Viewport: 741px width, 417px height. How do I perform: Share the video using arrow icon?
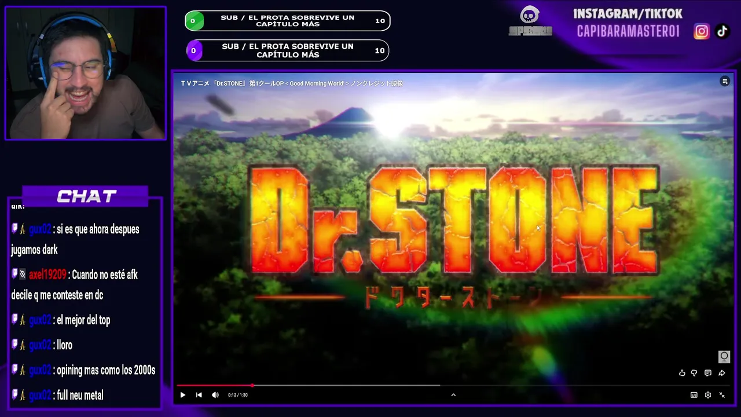pyautogui.click(x=721, y=373)
